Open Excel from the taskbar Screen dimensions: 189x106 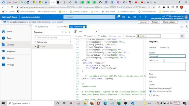click(119, 103)
